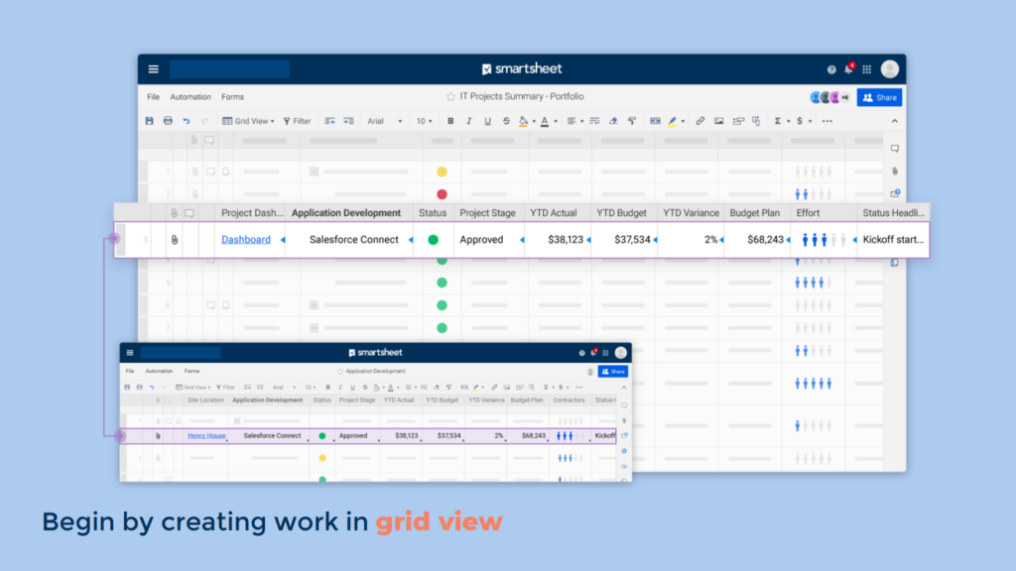1016x571 pixels.
Task: Toggle bold in the Application Development window toolbar
Action: pyautogui.click(x=327, y=388)
